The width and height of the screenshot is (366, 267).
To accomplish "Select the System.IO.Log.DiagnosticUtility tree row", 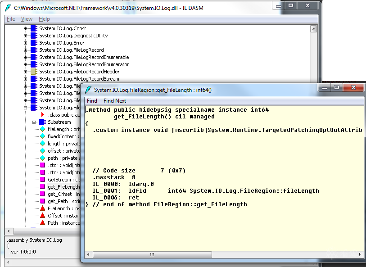I will pyautogui.click(x=73, y=36).
